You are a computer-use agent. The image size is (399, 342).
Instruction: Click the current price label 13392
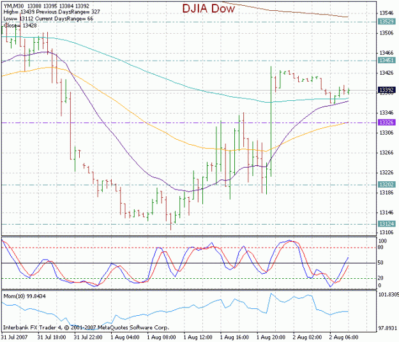point(387,90)
